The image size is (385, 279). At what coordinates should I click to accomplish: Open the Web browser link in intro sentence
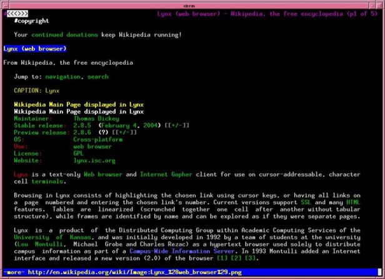pos(103,175)
